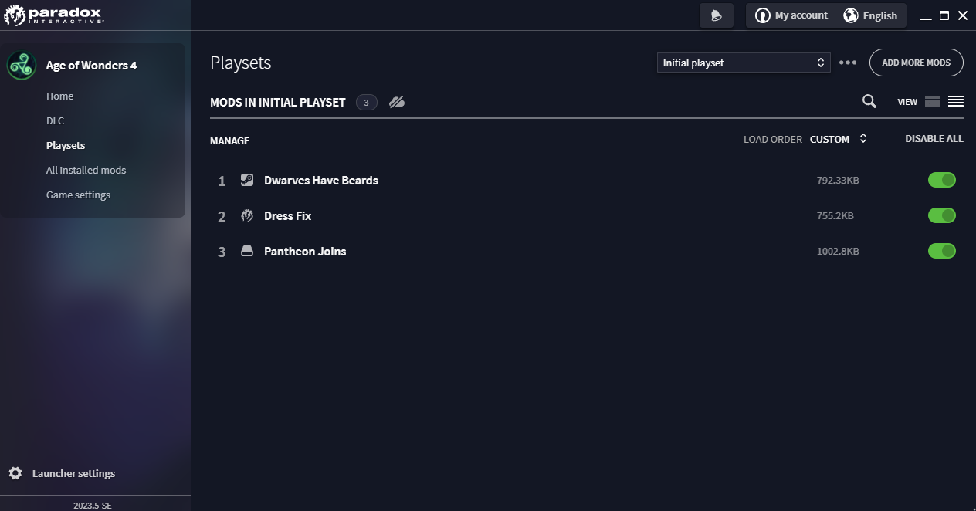Click the hide-disabled-mods eye-slash icon
976x511 pixels.
[397, 102]
